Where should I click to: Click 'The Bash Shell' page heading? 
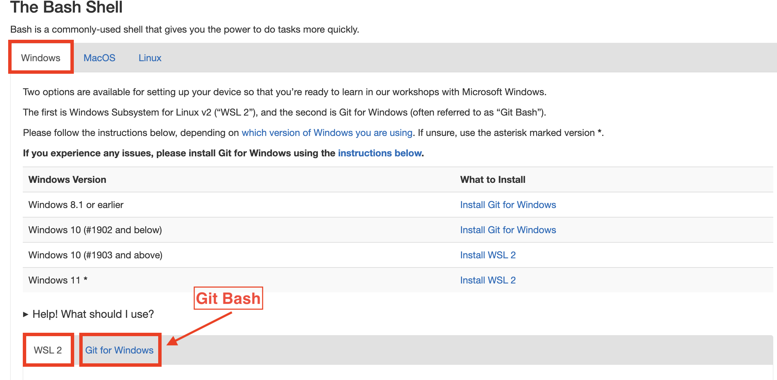click(66, 7)
